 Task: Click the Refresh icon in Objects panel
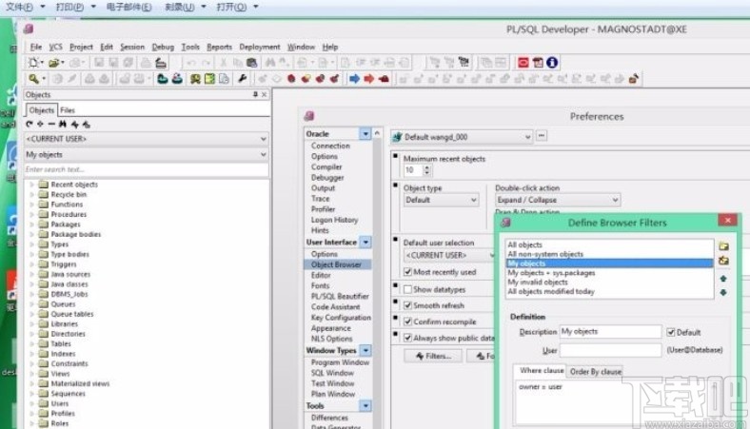(x=30, y=125)
